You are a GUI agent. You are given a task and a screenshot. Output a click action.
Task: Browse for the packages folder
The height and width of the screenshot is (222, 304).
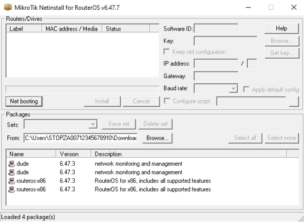pos(157,138)
